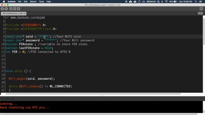
Task: Click the www.hackser.io/najad link in code
Action: (28, 17)
